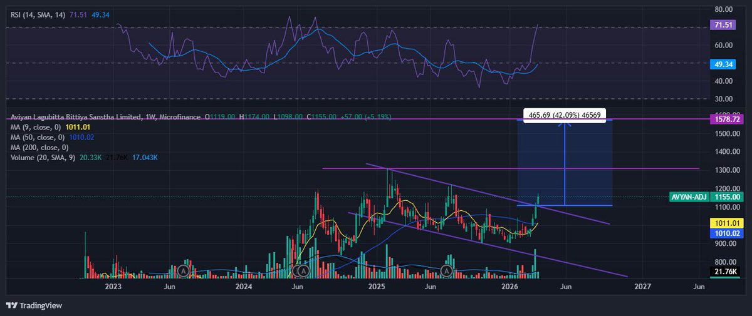Click the A event marker after Jun 2025
The height and width of the screenshot is (316, 752).
tap(446, 271)
